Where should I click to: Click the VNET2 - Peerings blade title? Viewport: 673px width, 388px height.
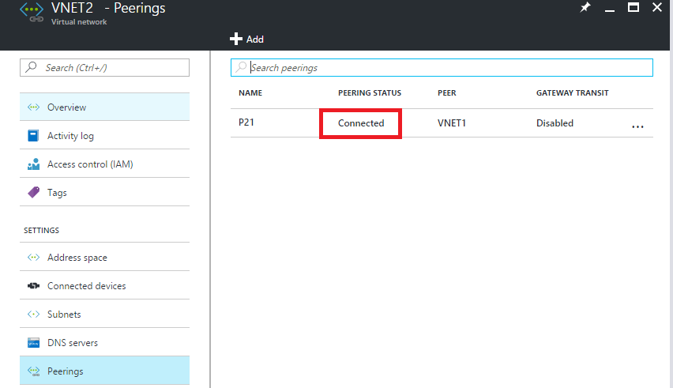(x=108, y=8)
